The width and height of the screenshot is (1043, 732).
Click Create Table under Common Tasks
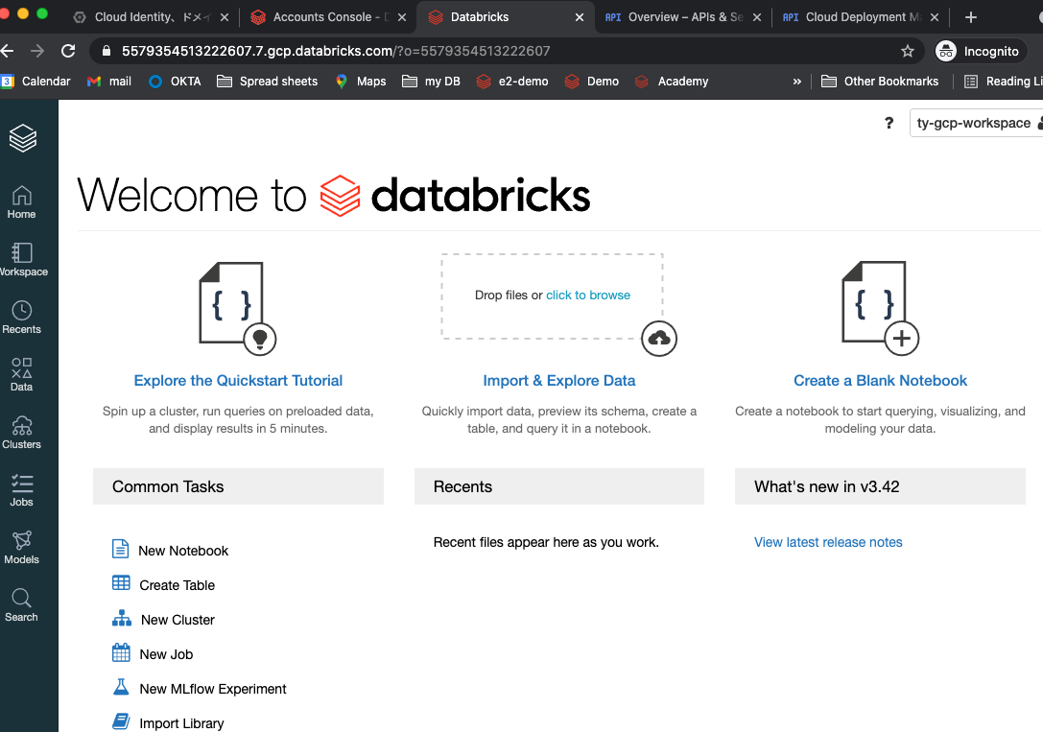[x=177, y=585]
